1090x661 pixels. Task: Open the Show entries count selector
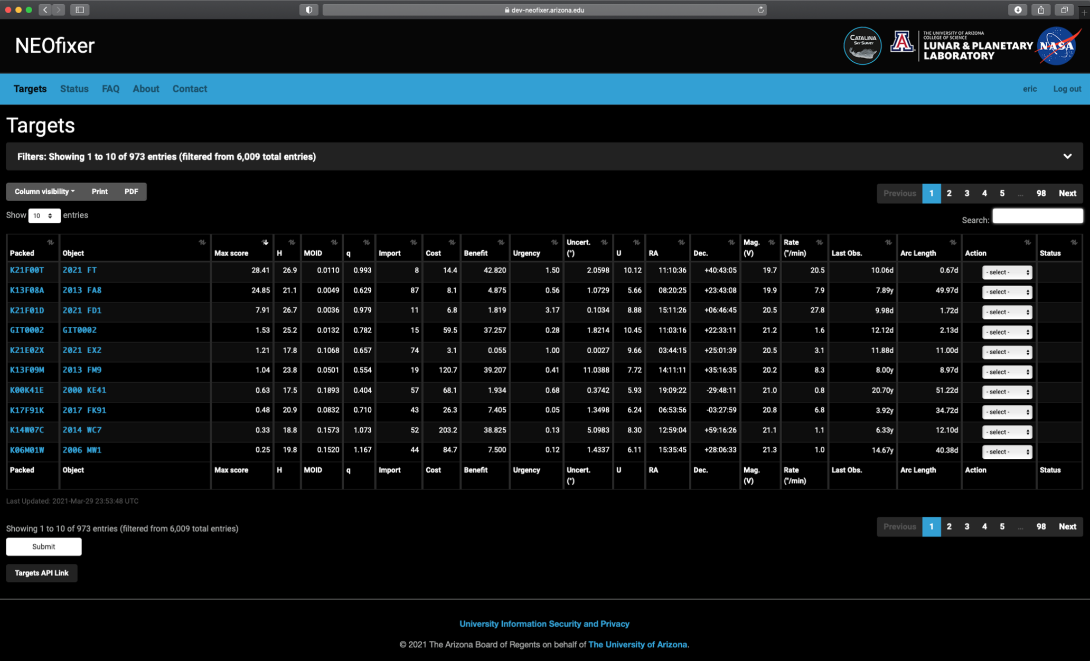point(44,215)
